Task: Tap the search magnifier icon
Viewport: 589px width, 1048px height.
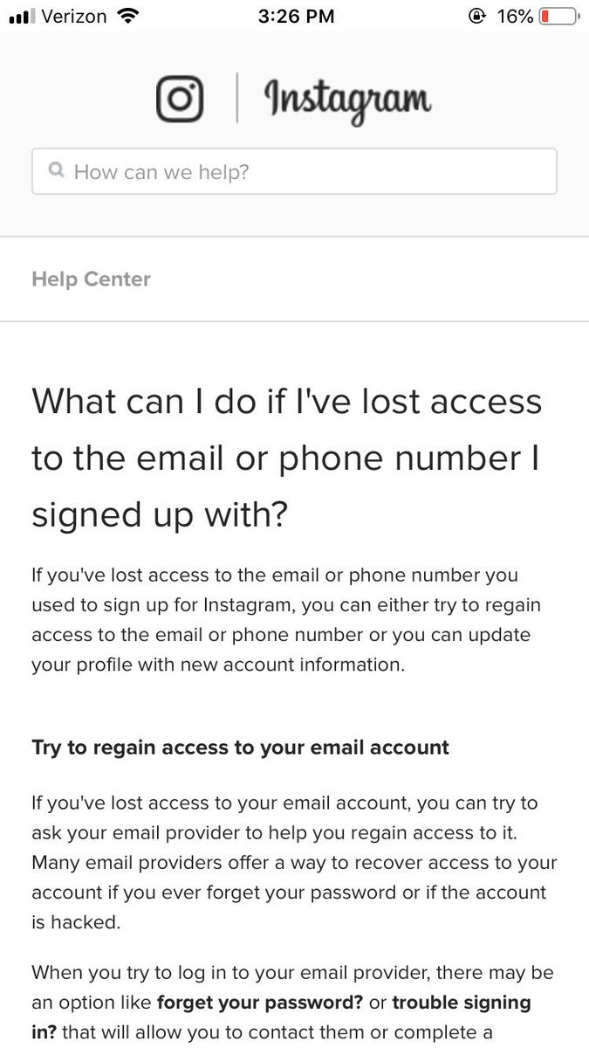Action: [57, 169]
